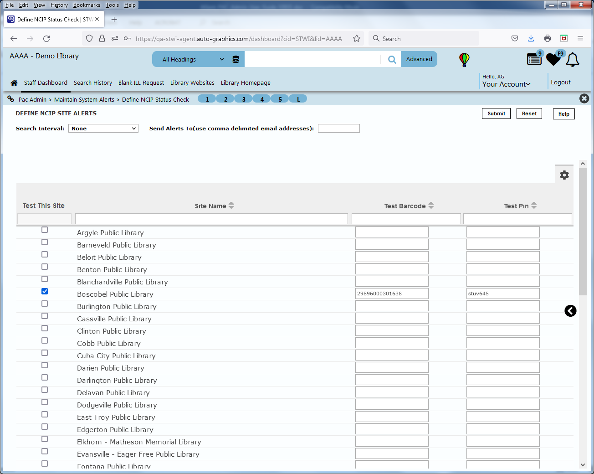Uncheck the Boscobel Public Library checkbox
594x474 pixels.
pos(45,291)
